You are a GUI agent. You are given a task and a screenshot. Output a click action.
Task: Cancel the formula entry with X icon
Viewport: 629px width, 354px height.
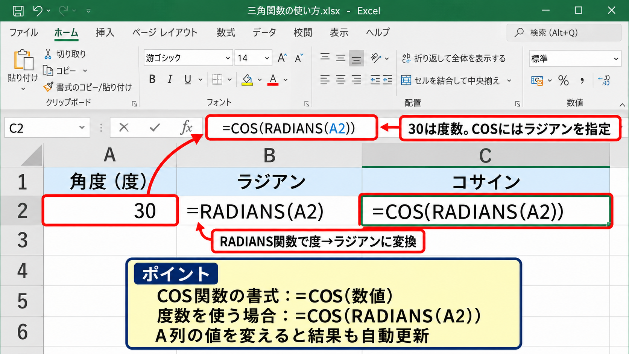click(124, 128)
